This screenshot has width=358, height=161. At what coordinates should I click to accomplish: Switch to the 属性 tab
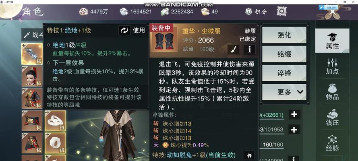coord(332,41)
